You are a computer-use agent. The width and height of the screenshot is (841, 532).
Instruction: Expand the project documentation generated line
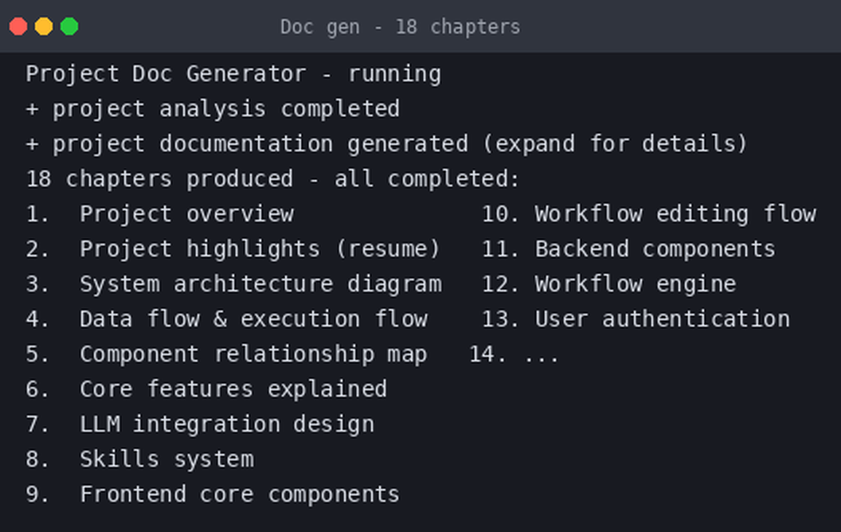coord(386,143)
